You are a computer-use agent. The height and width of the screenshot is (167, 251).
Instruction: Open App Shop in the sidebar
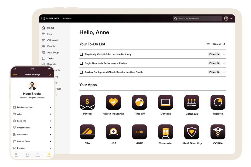coord(50,53)
